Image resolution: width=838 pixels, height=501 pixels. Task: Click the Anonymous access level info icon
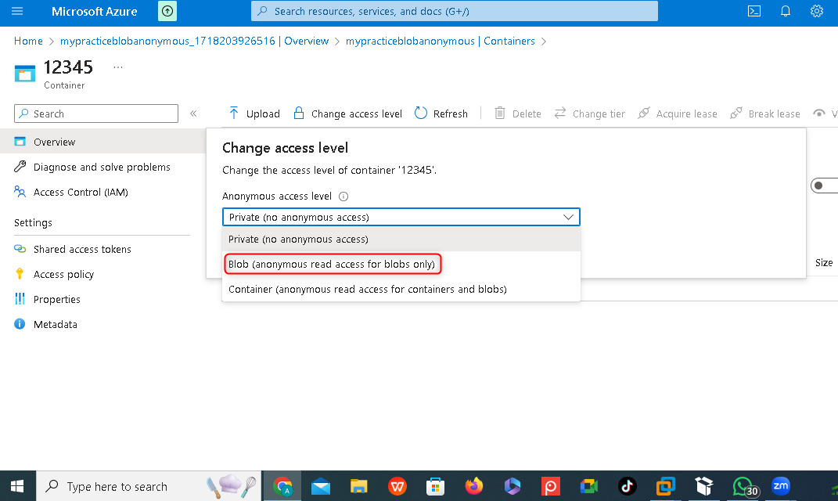coord(343,196)
